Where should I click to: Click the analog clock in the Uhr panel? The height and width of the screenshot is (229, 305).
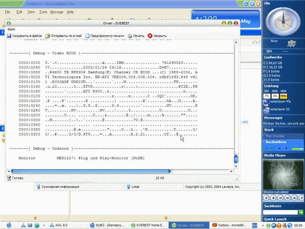pos(283,22)
